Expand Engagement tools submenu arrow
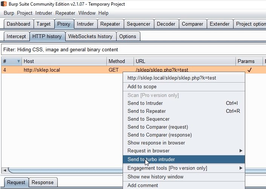The image size is (266, 189). [241, 168]
